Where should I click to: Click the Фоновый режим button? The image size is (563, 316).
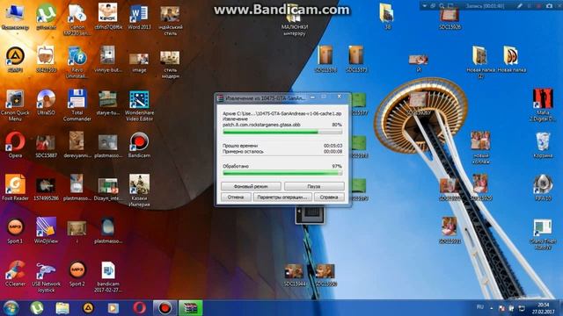tap(251, 186)
